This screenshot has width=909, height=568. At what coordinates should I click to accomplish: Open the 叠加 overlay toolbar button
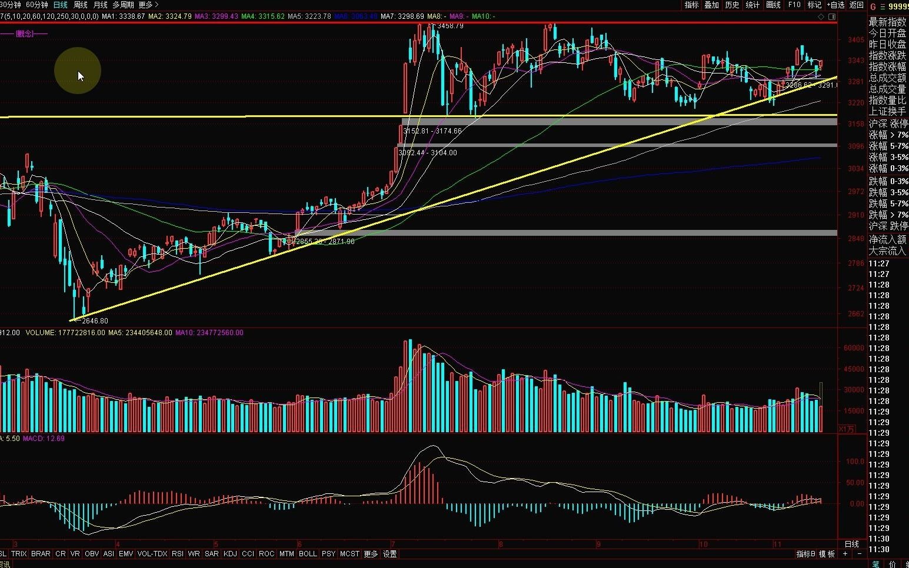(712, 5)
